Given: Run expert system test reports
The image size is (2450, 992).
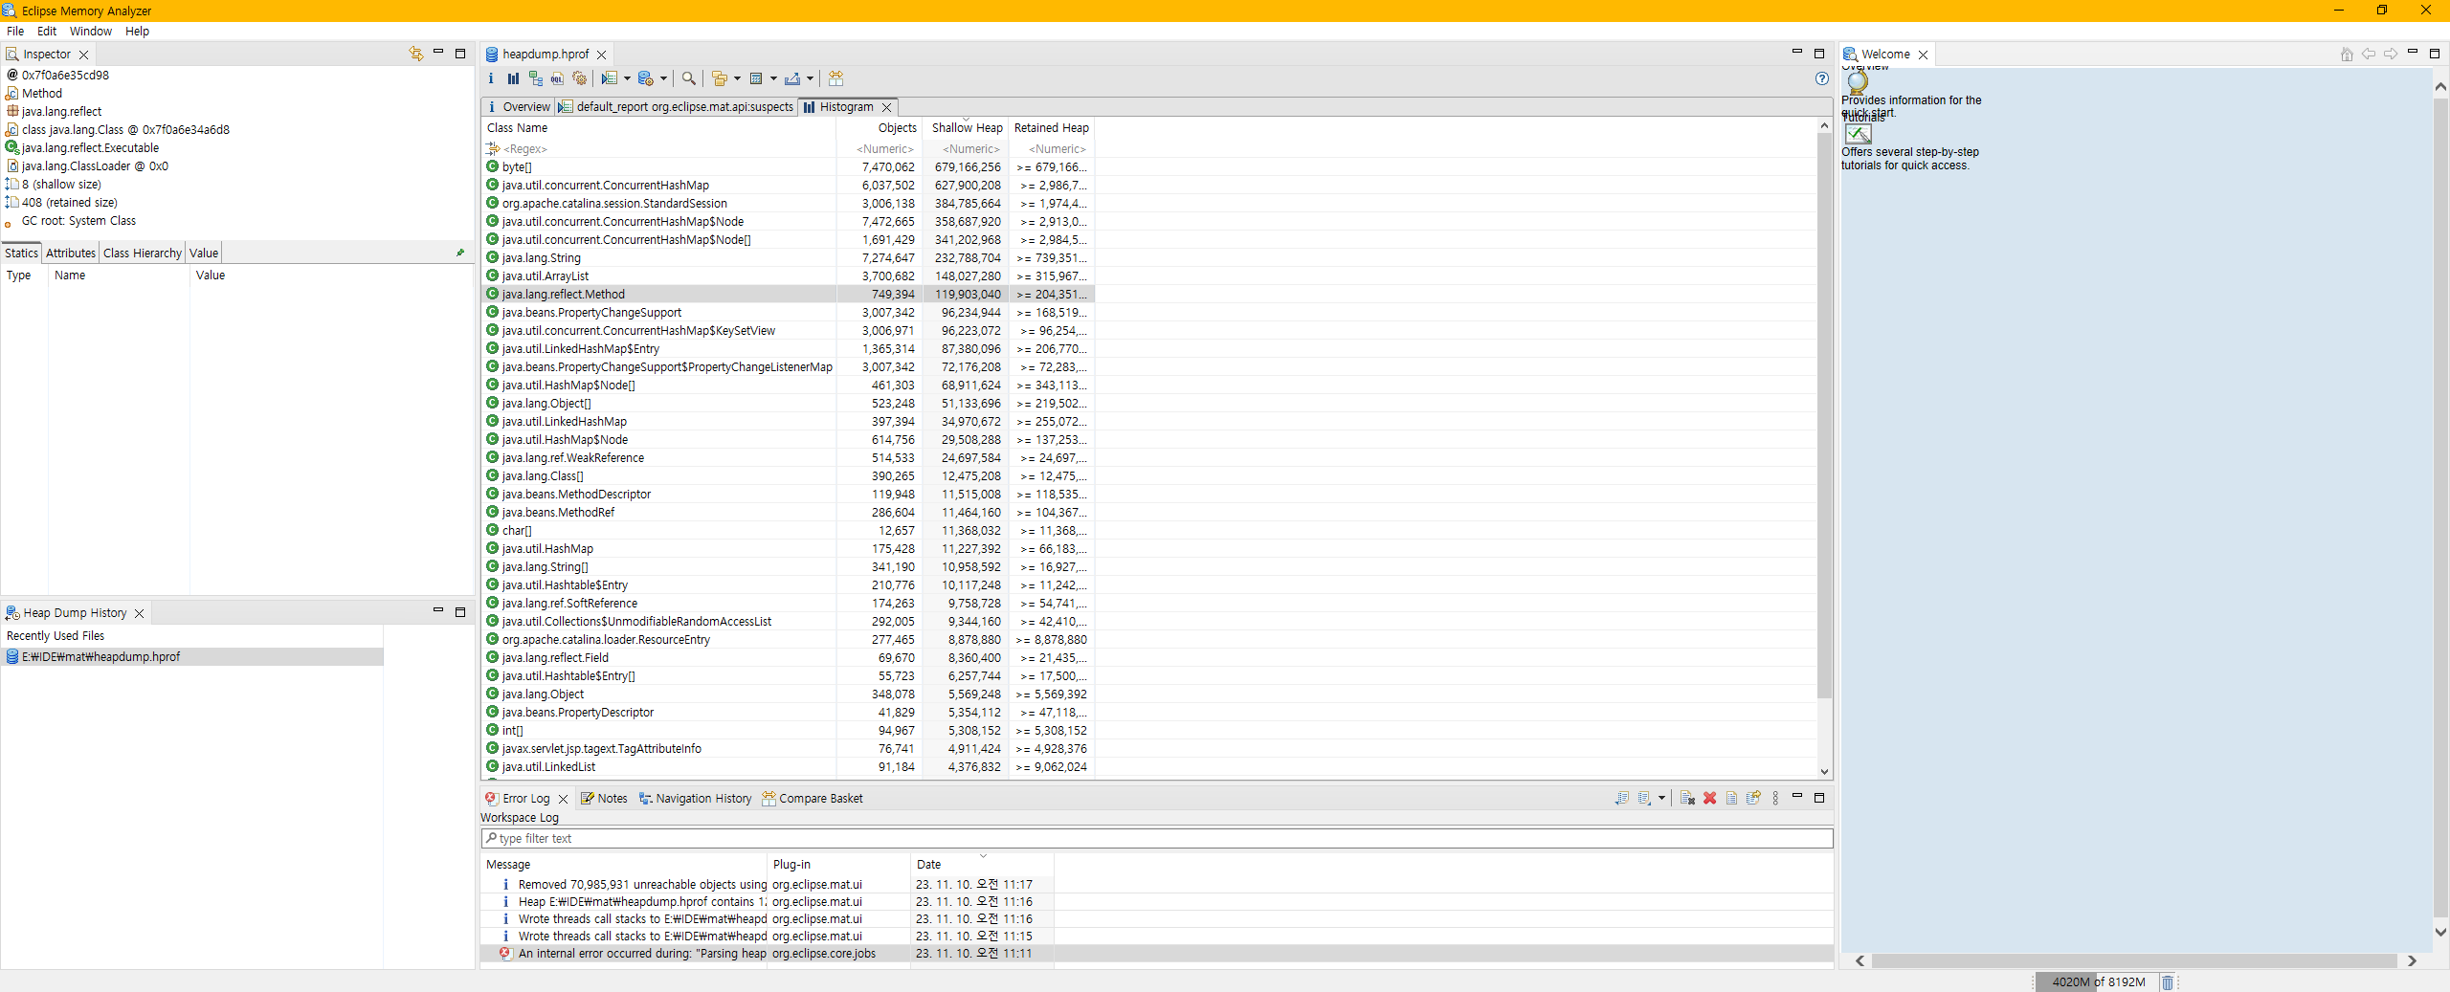Looking at the screenshot, I should (x=609, y=78).
